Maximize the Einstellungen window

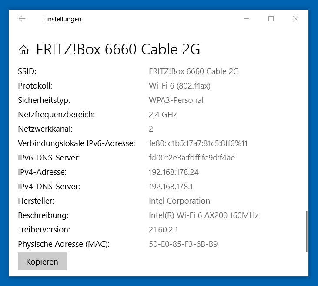(271, 19)
